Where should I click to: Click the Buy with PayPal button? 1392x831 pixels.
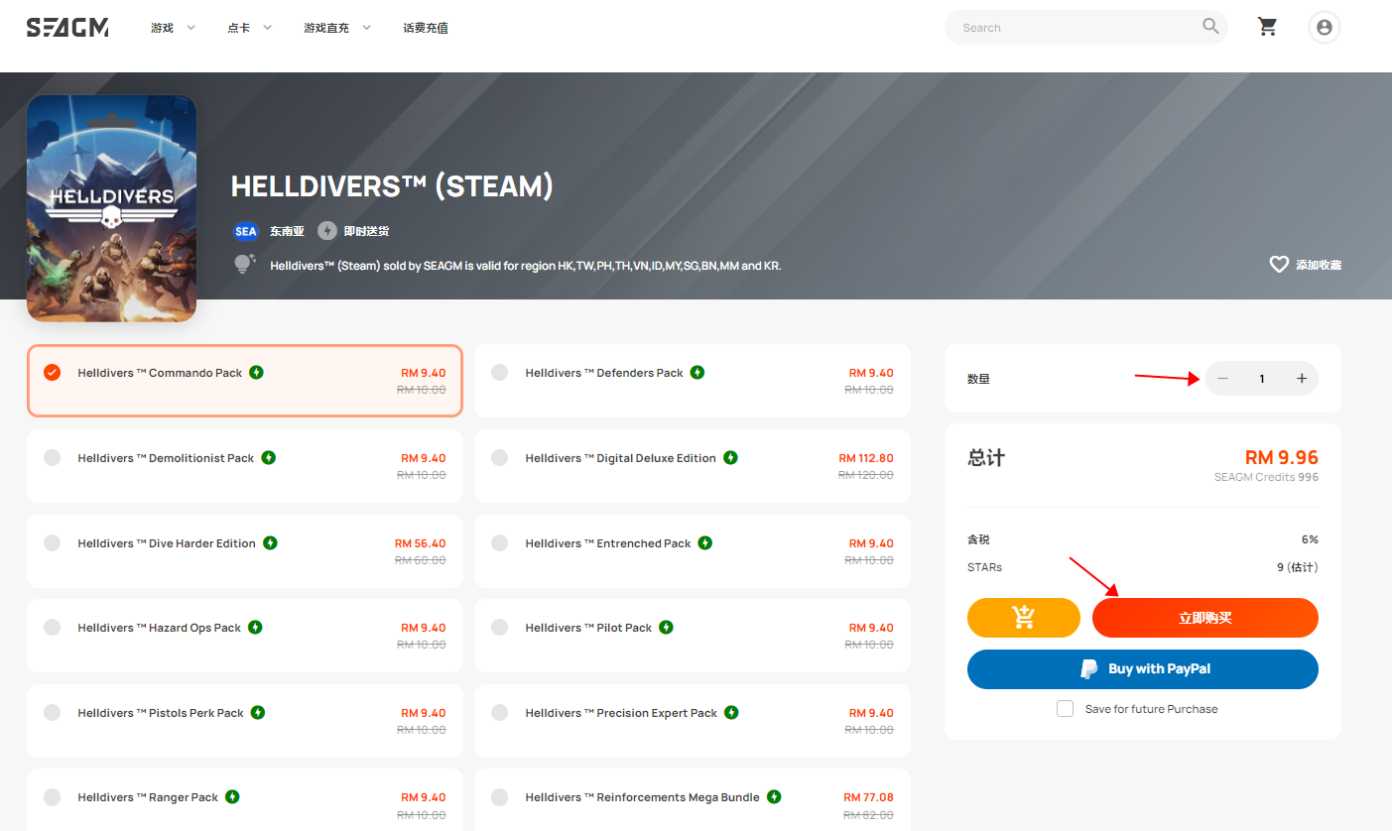[x=1143, y=669]
